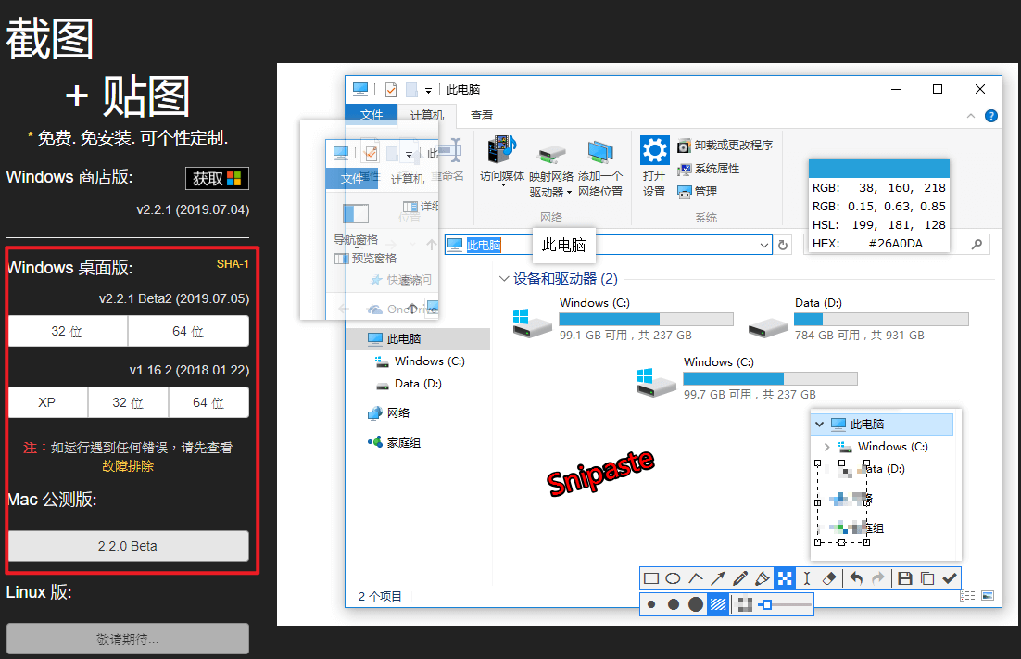Download the 64 位 desktop version
1021x659 pixels.
pos(188,331)
